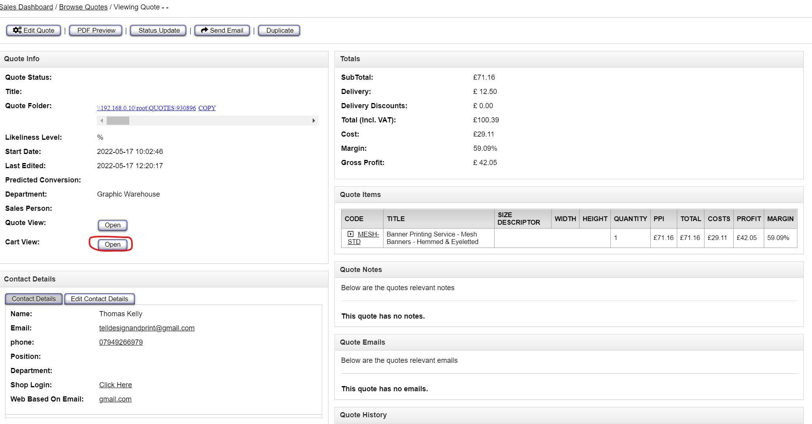Click the item profit cell £42.05

point(749,238)
